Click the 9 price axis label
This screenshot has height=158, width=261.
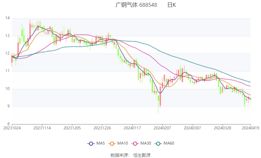pos(8,106)
